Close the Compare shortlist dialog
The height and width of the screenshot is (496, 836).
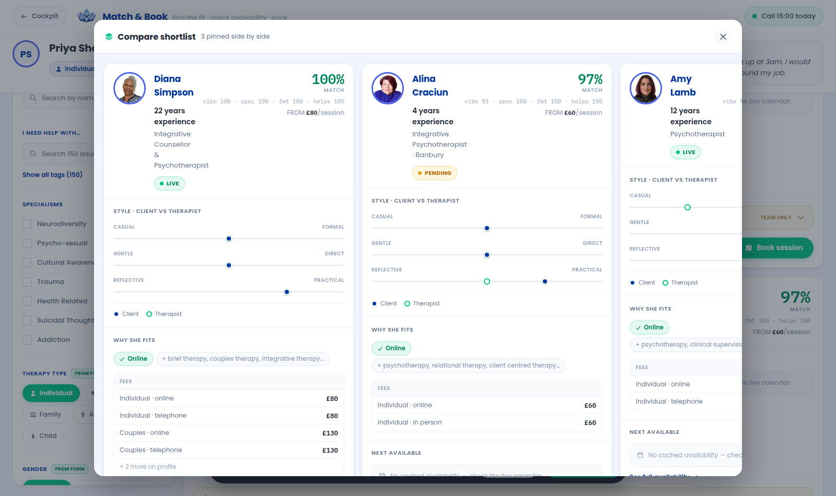point(723,37)
